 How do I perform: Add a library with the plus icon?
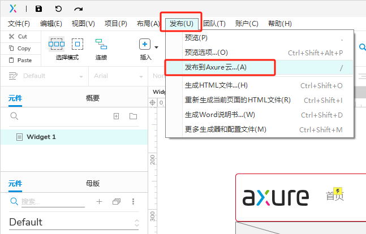click(x=99, y=201)
